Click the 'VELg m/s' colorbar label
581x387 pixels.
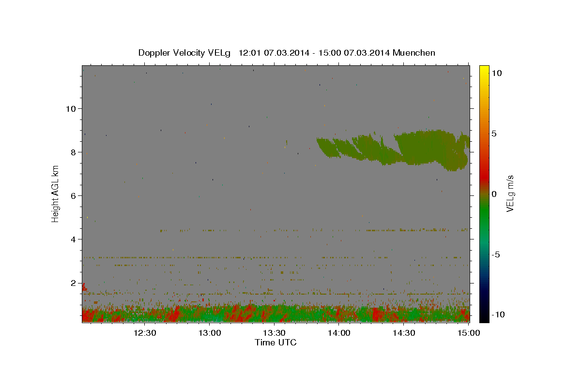coord(509,194)
